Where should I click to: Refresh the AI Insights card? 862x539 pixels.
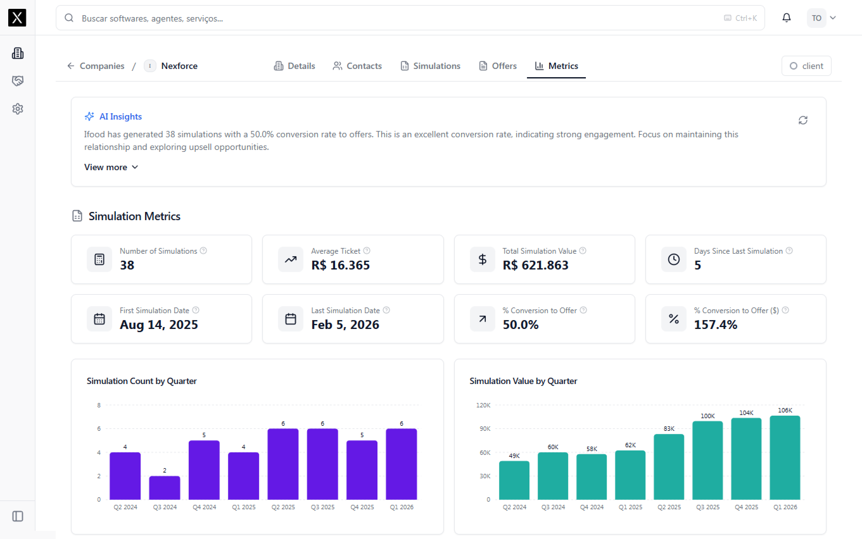coord(803,120)
